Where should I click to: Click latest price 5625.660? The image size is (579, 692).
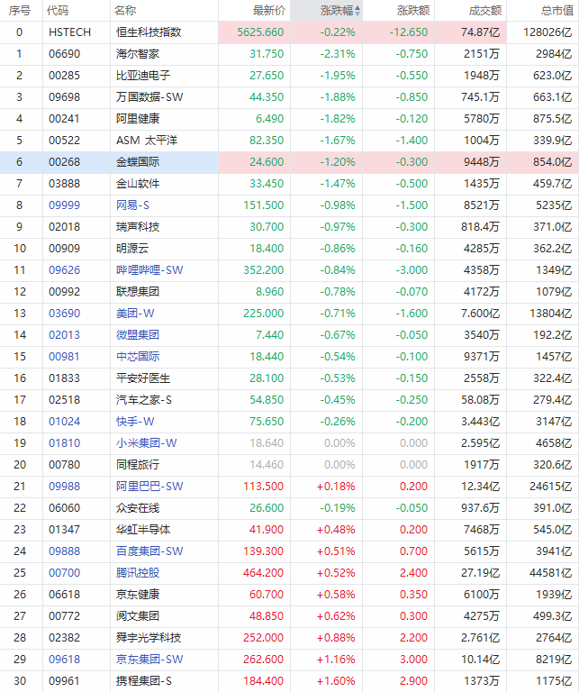coord(260,32)
